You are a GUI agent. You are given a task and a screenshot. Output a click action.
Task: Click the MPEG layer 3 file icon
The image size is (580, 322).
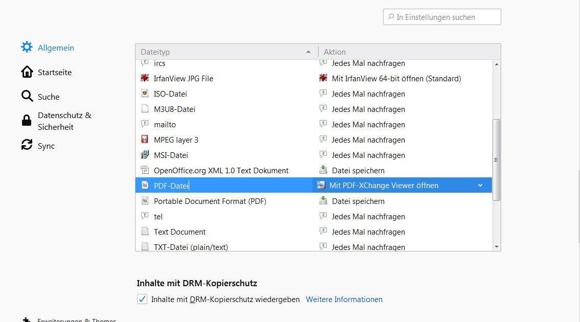click(145, 140)
